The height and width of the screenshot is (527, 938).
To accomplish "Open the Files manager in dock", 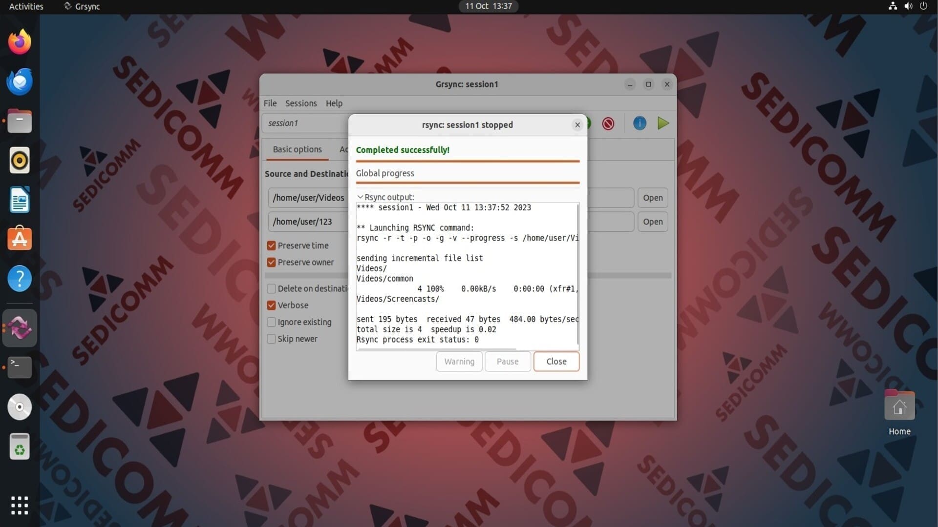I will tap(20, 121).
